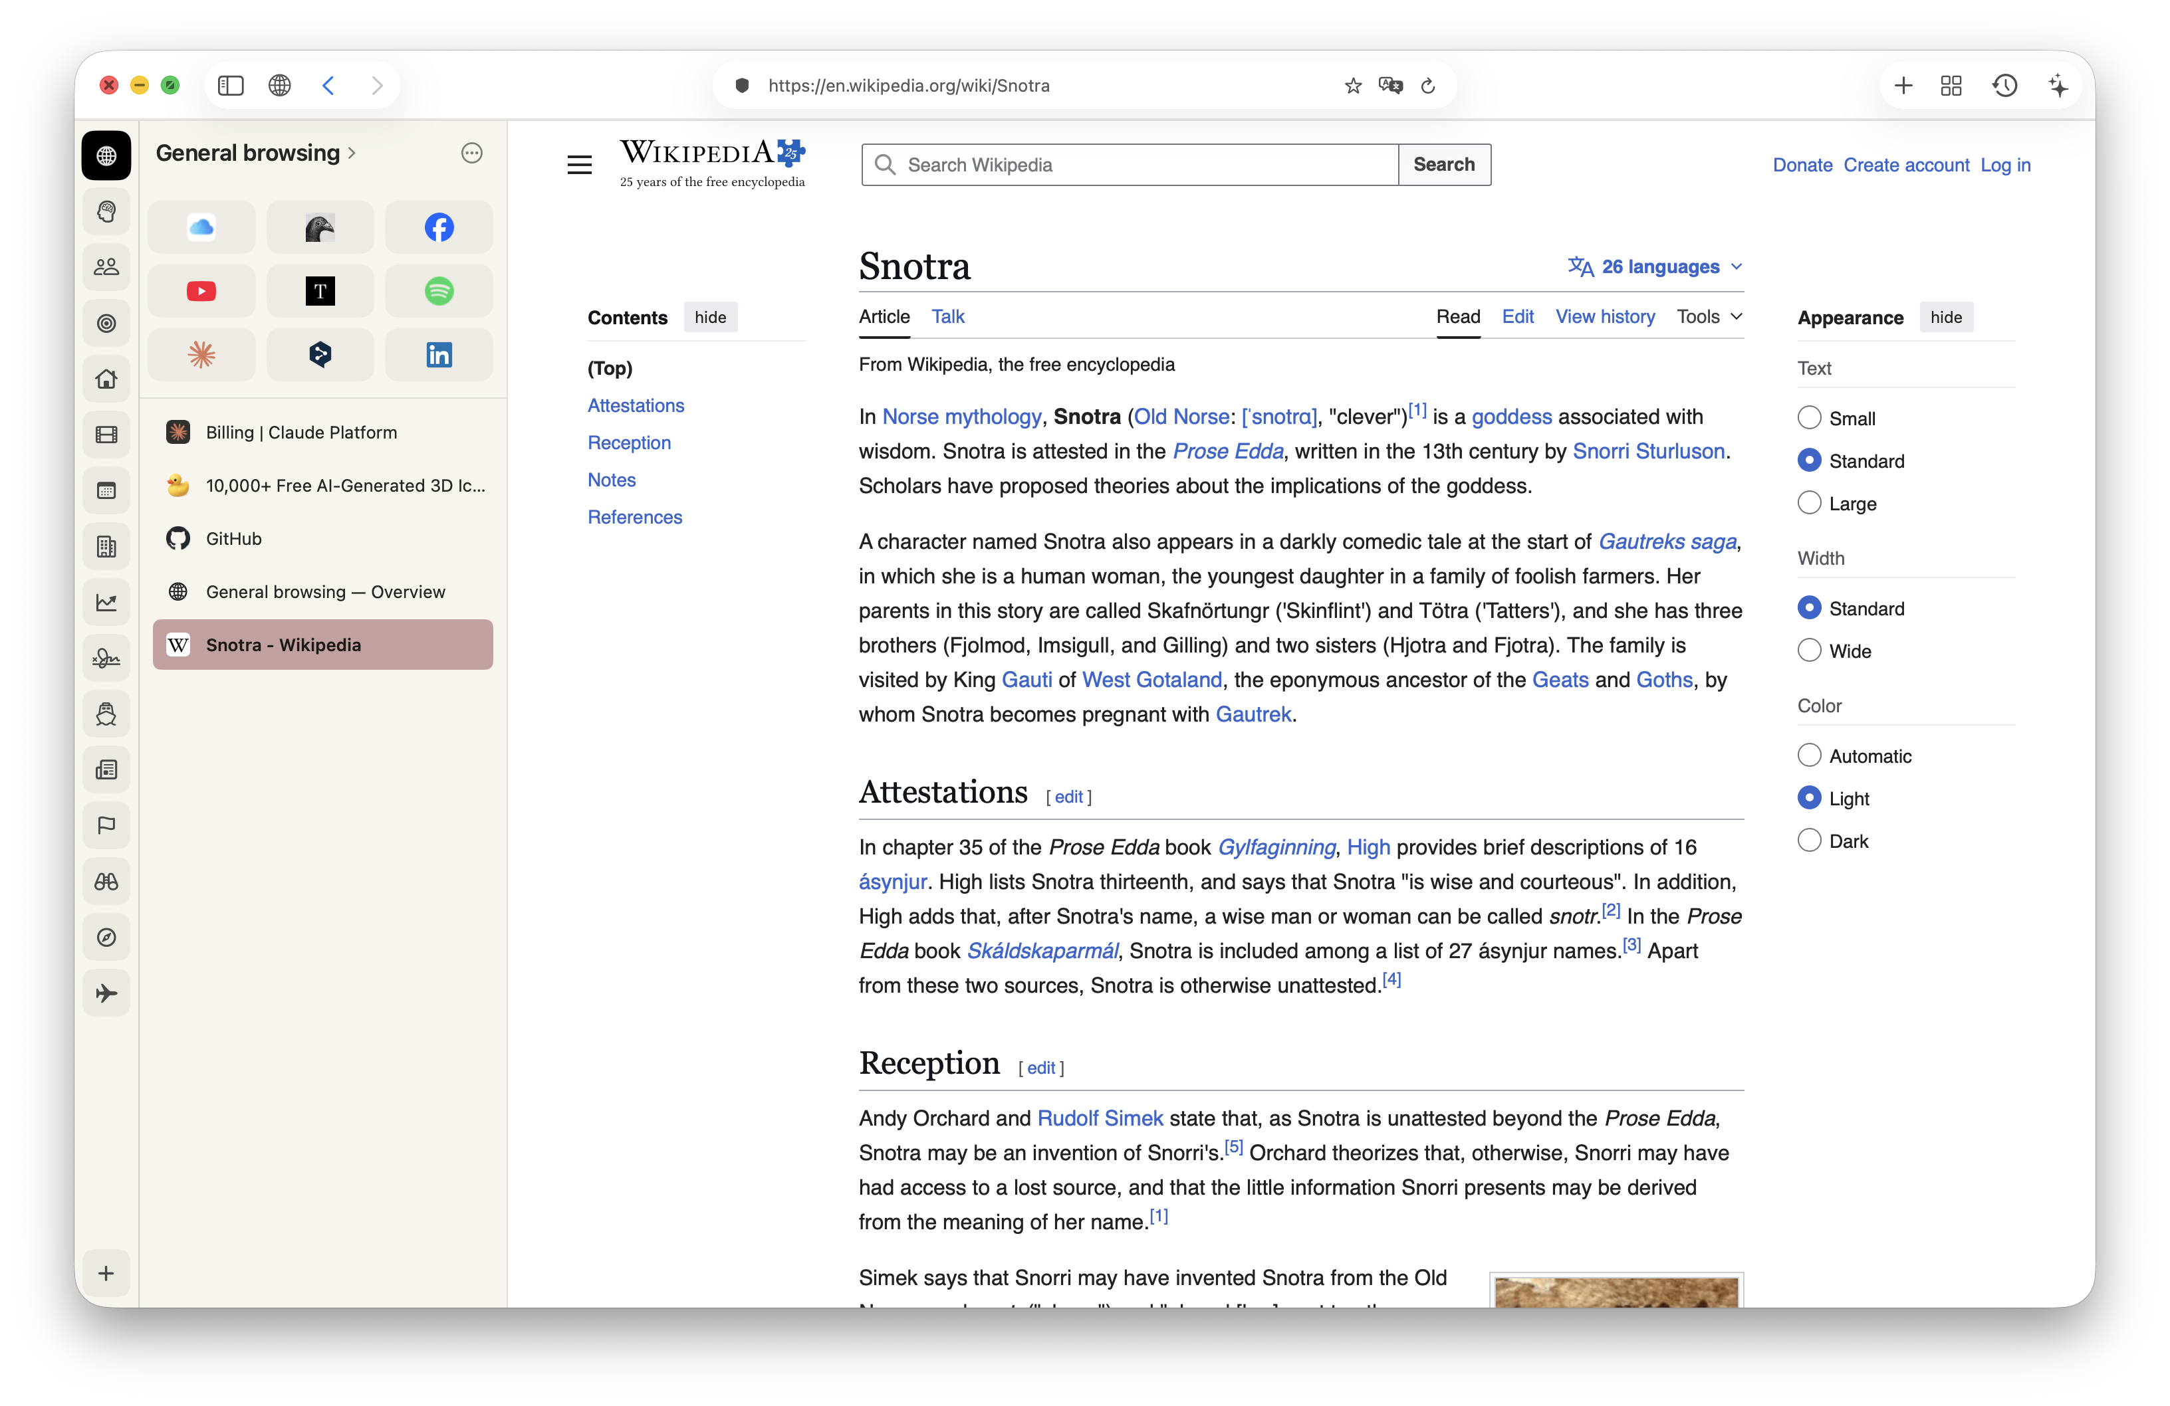Open the Facebook shortcut tile

coord(439,227)
